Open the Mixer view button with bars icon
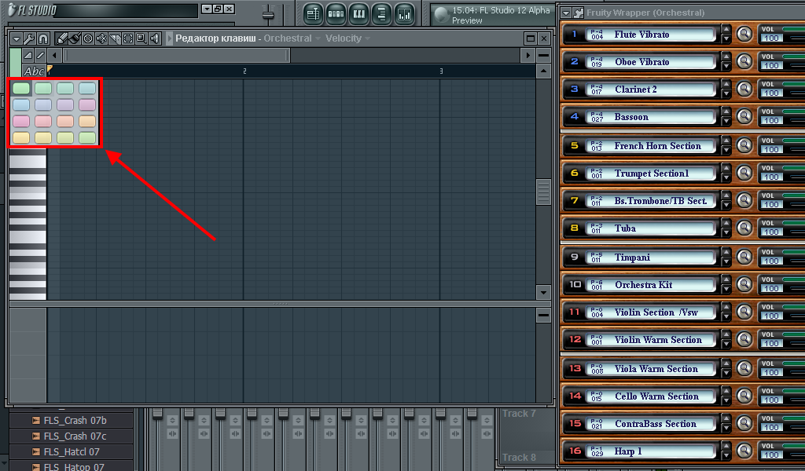Screen dimensions: 805x471 405,14
